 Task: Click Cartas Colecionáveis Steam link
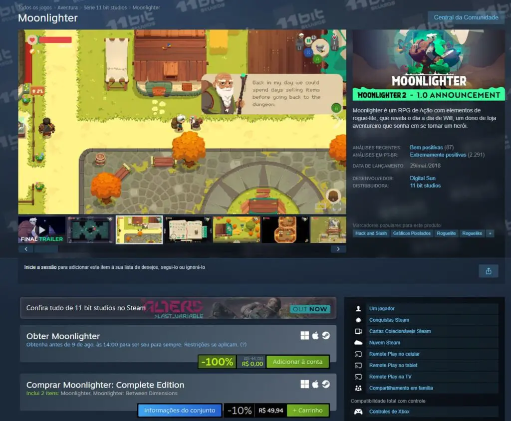click(400, 331)
